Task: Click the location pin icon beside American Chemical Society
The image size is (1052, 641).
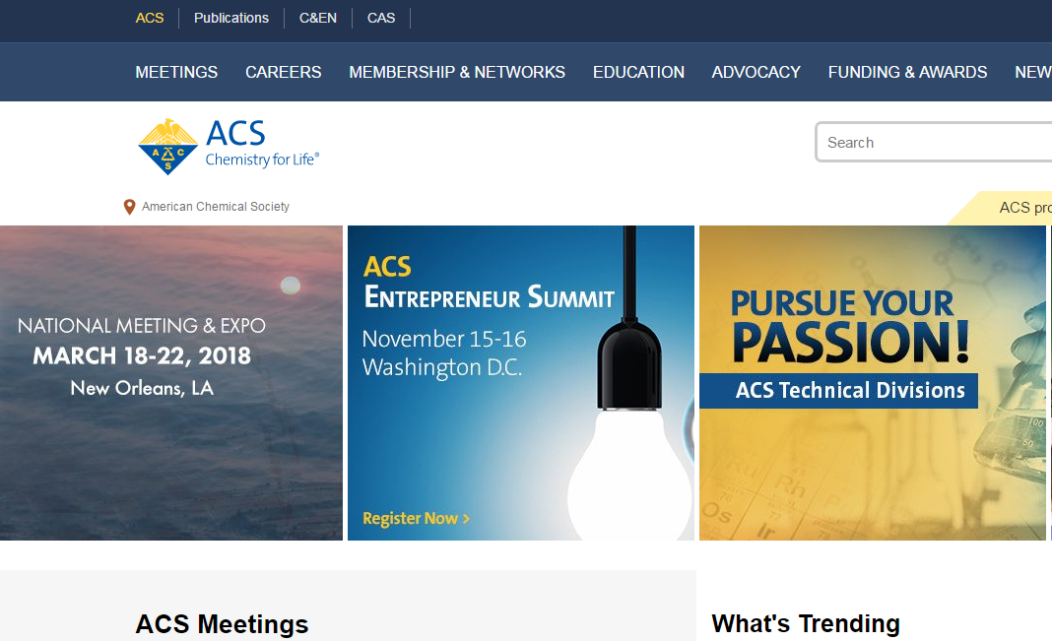Action: tap(129, 207)
